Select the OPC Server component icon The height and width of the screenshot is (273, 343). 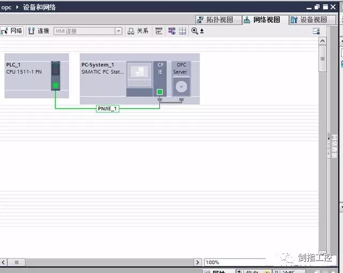coord(181,85)
